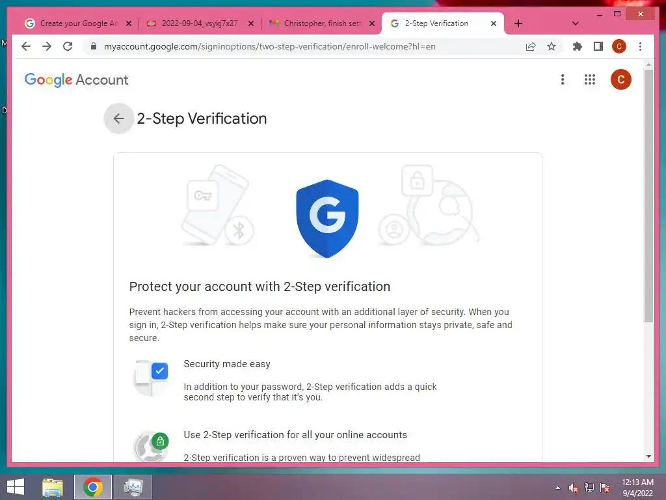The image size is (666, 500).
Task: Bookmark this page with the star icon
Action: pyautogui.click(x=552, y=46)
